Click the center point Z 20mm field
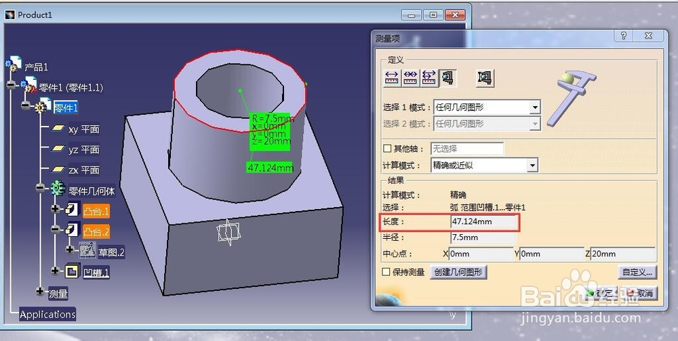 pos(623,254)
